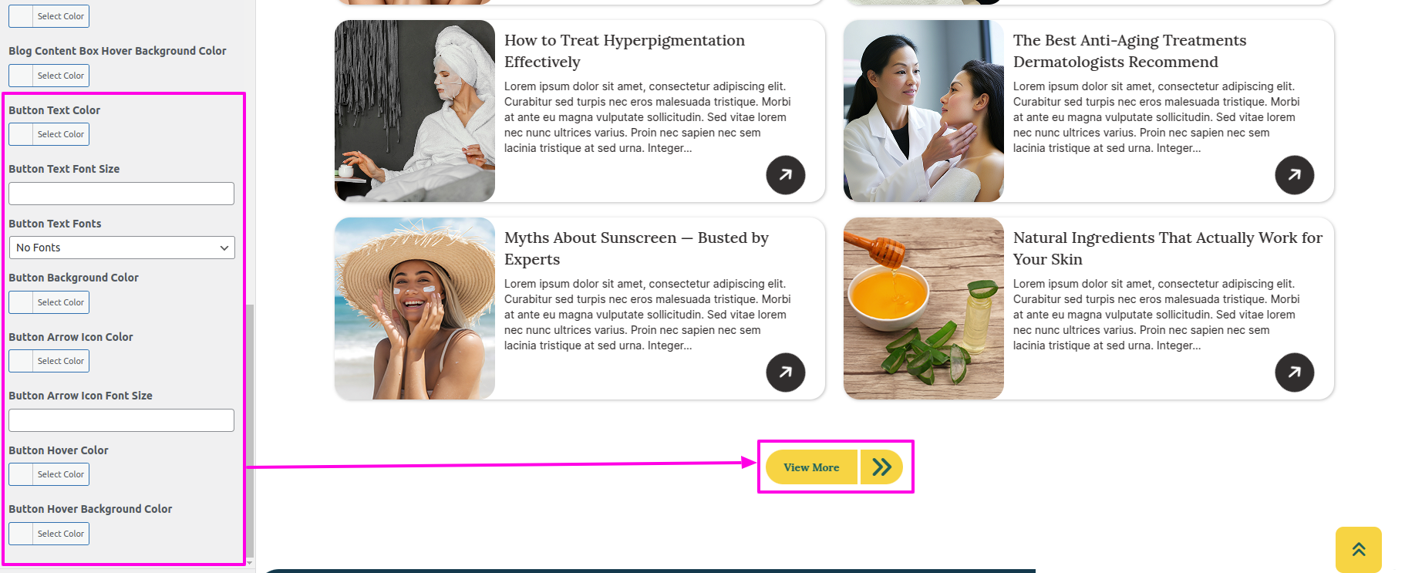Open the Natural Ingredients article title link

click(1167, 248)
